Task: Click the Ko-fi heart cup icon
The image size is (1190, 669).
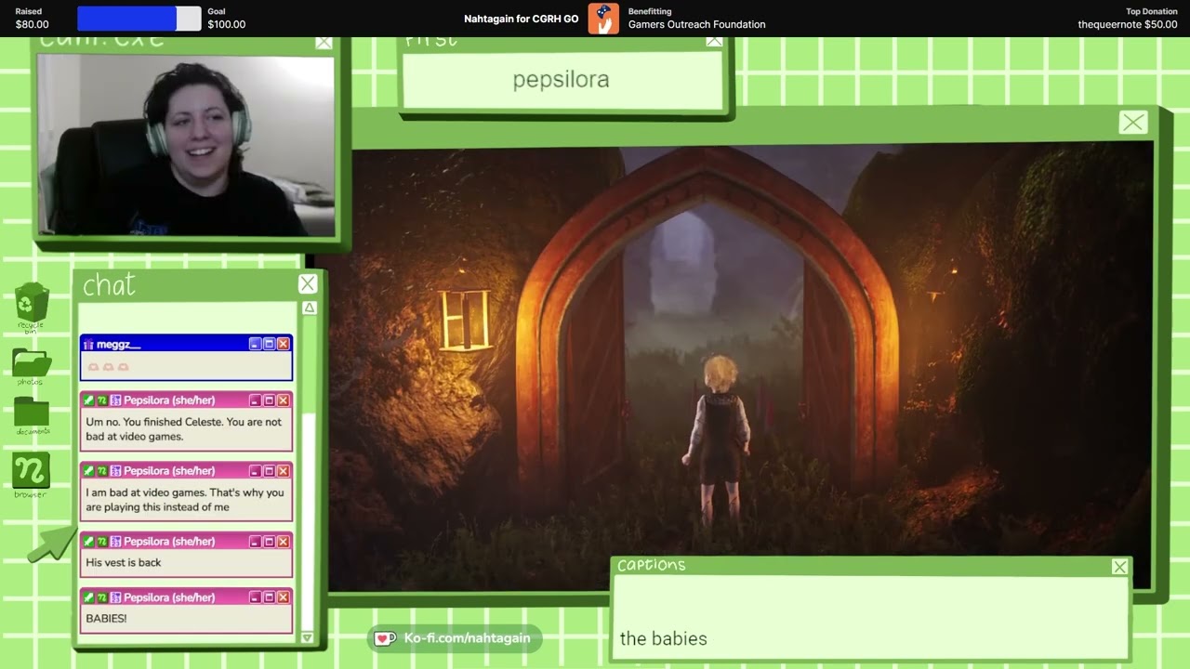Action: tap(385, 638)
